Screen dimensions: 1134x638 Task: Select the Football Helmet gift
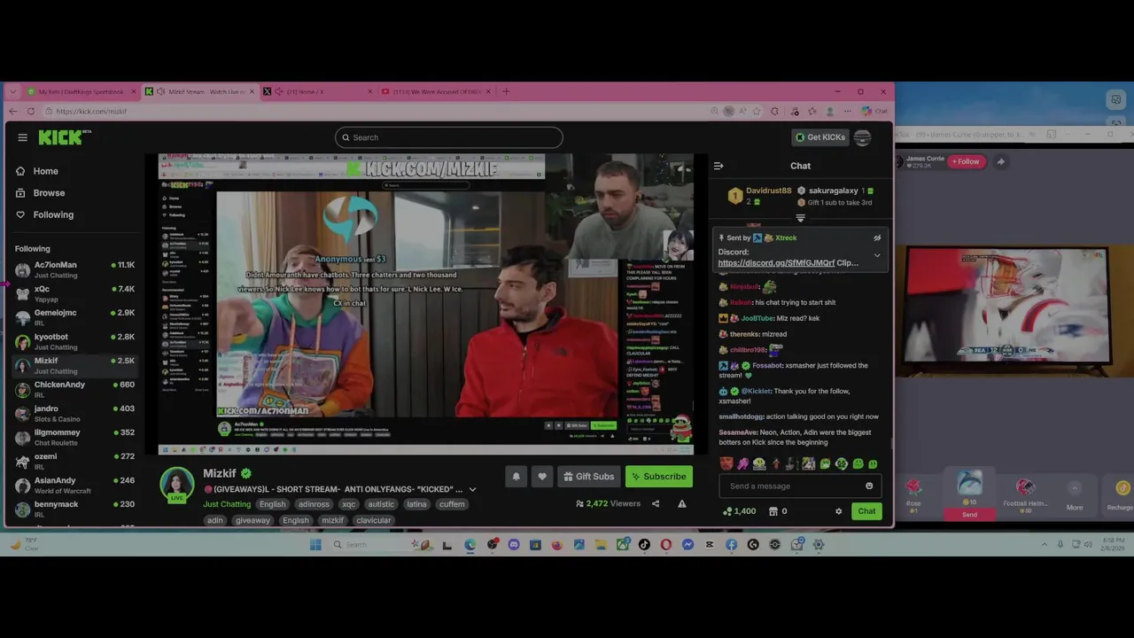point(1025,494)
